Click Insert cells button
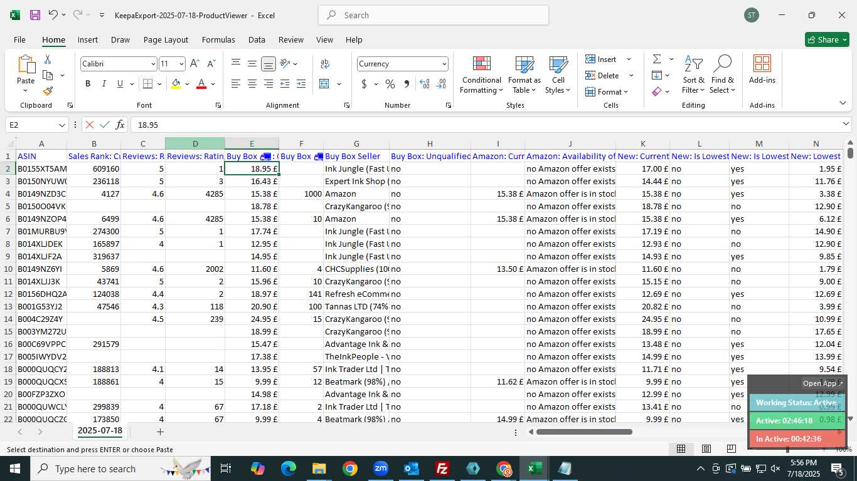 point(607,59)
